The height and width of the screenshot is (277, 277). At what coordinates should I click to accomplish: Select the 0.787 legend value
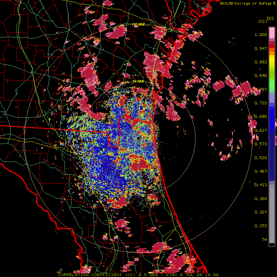tap(261, 89)
